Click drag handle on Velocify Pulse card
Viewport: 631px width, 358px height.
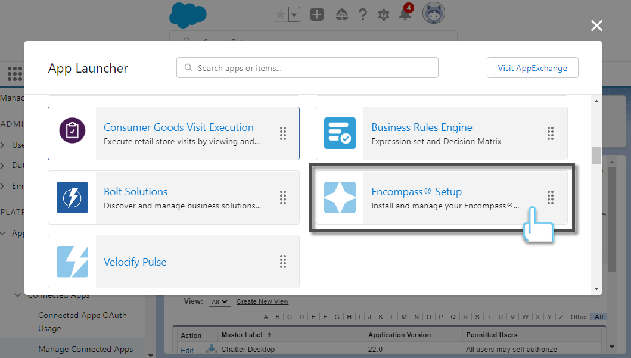point(283,262)
